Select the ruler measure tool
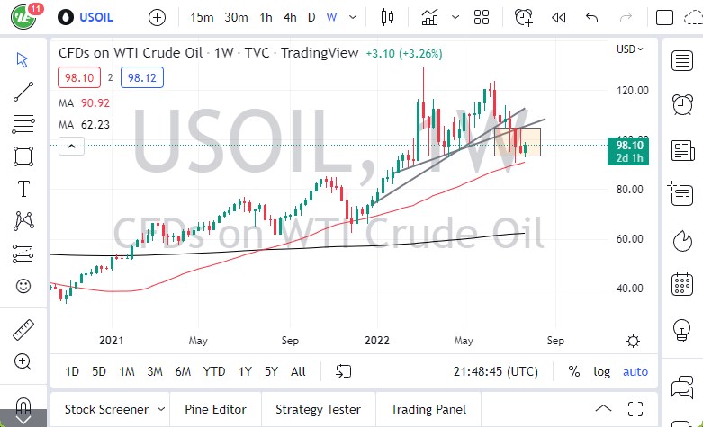Image resolution: width=703 pixels, height=427 pixels. click(x=24, y=330)
